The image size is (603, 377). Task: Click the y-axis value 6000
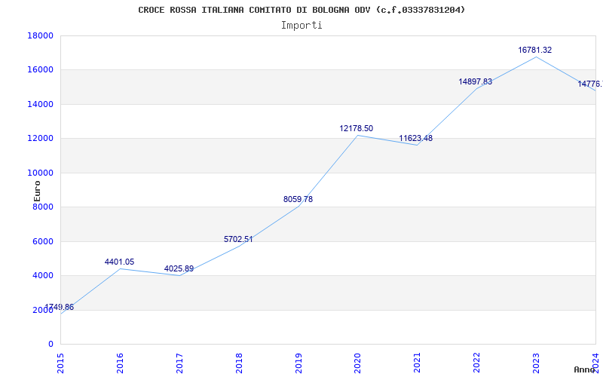tap(43, 241)
